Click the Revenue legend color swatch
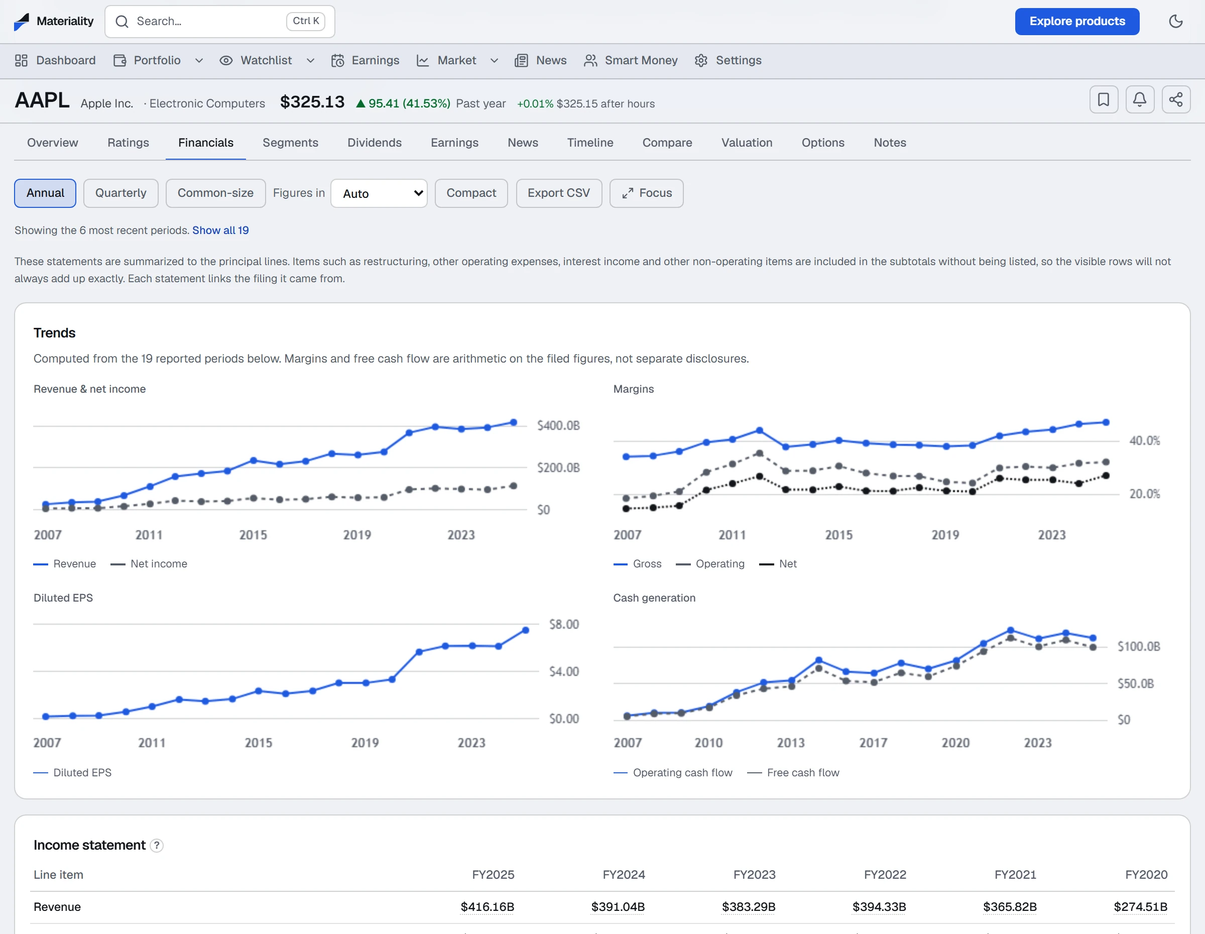 pyautogui.click(x=41, y=564)
